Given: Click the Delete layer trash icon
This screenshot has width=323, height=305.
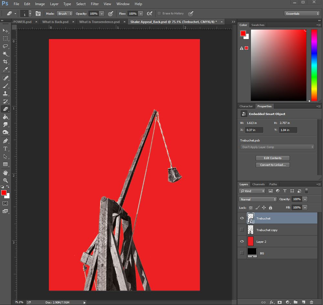Looking at the screenshot, I should [x=311, y=302].
